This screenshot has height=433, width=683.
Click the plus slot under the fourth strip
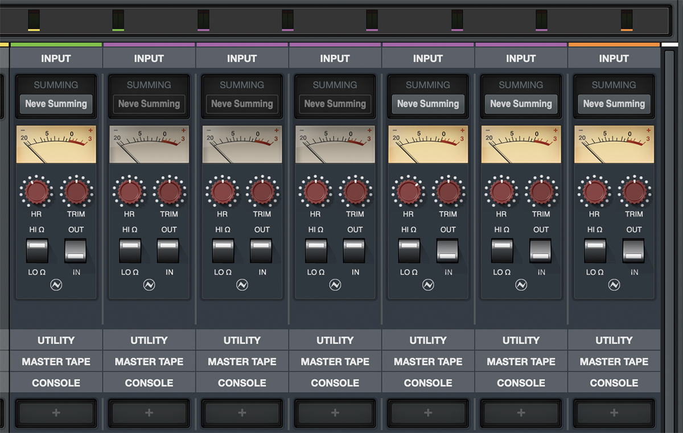[335, 413]
